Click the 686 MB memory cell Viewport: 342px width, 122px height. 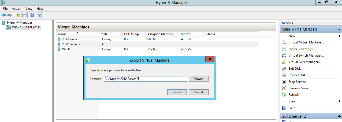[152, 39]
